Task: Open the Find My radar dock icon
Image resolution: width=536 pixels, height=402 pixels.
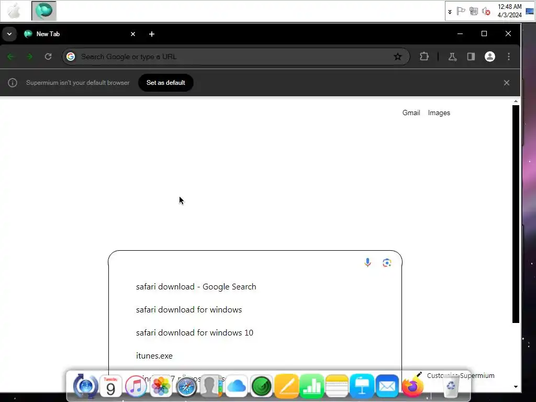Action: click(x=262, y=386)
